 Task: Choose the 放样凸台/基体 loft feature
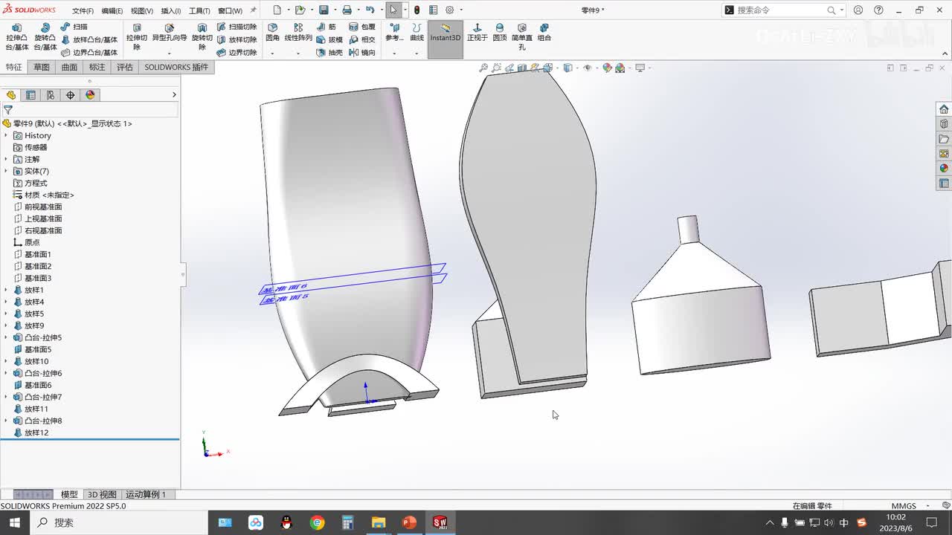tap(89, 39)
